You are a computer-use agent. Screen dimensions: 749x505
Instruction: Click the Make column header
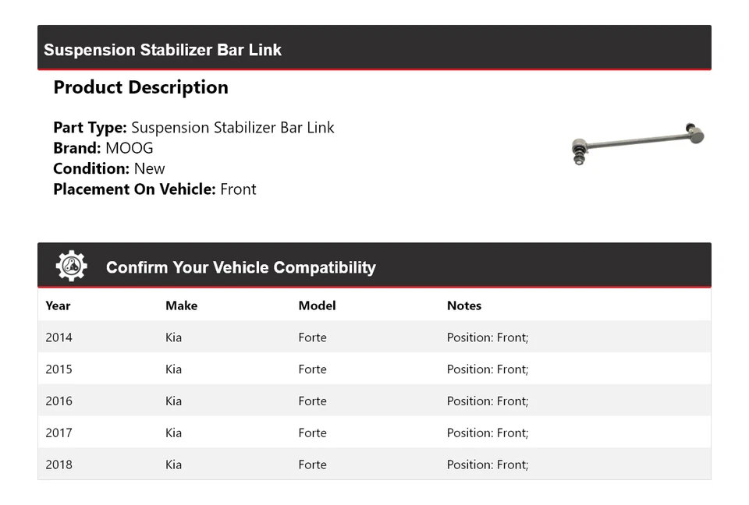click(x=181, y=305)
